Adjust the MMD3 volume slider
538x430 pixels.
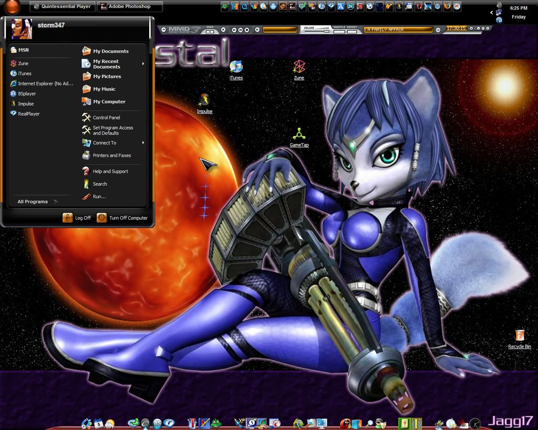(x=317, y=32)
